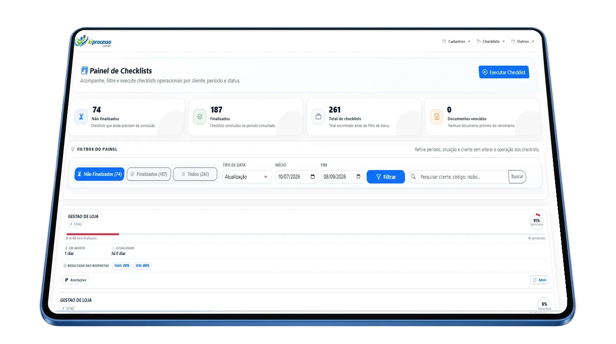The image size is (616, 344).
Task: Click the # 12143 code badge
Action: (76, 224)
